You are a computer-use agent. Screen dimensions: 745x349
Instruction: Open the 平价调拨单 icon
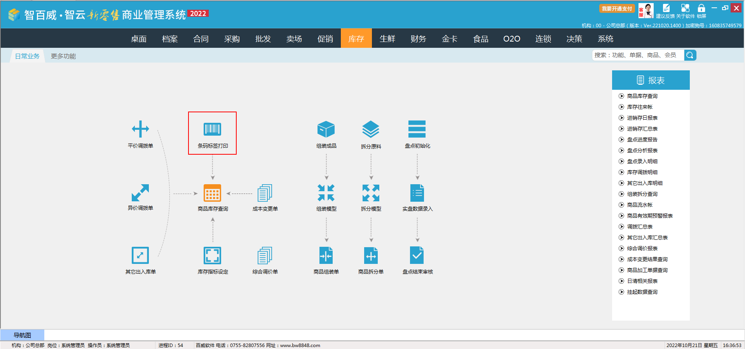click(x=140, y=129)
